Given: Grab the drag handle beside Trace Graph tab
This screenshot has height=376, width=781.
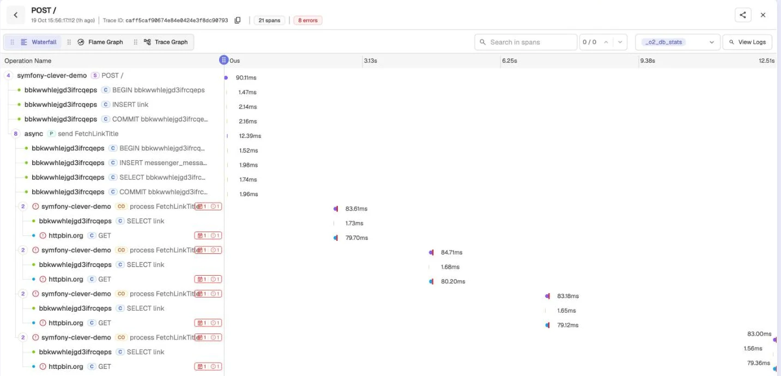Looking at the screenshot, I should (x=136, y=42).
